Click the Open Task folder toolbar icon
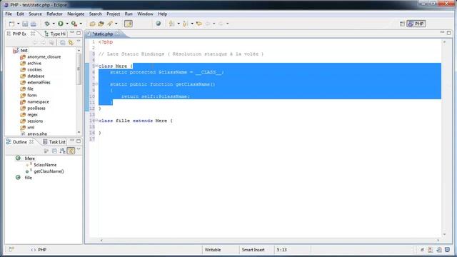This screenshot has height=257, width=457. coord(101,24)
